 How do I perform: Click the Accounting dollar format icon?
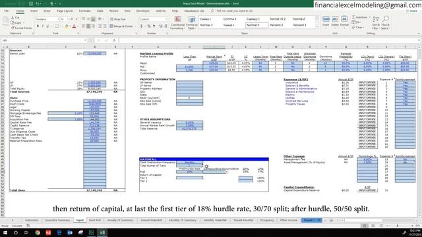(x=141, y=26)
